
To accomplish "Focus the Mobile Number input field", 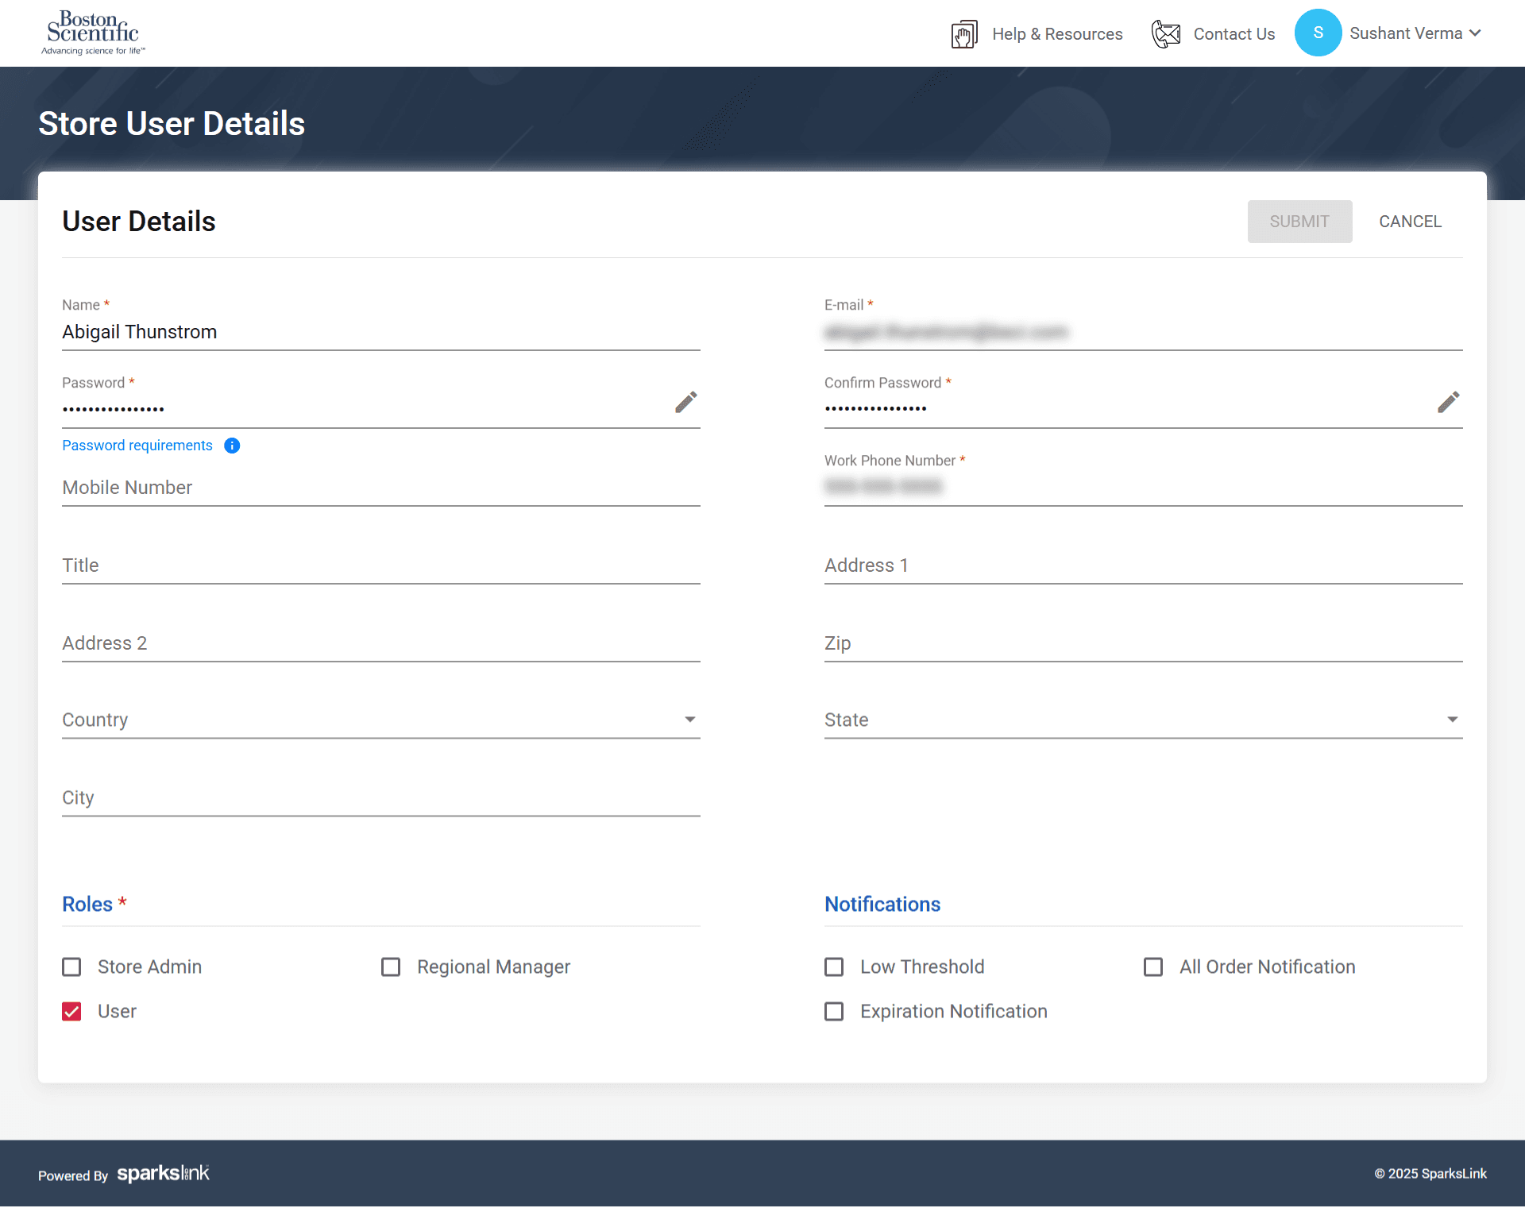I will (x=380, y=488).
